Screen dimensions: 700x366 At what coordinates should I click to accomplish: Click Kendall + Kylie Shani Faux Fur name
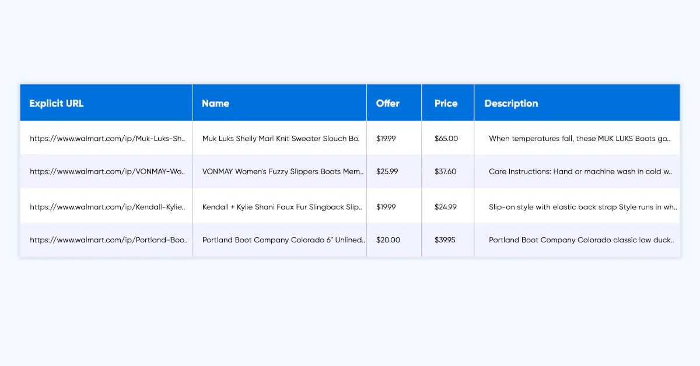(282, 207)
